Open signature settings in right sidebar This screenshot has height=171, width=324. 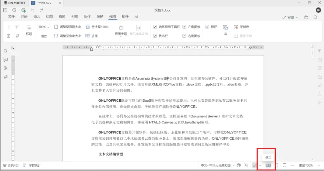[319, 103]
